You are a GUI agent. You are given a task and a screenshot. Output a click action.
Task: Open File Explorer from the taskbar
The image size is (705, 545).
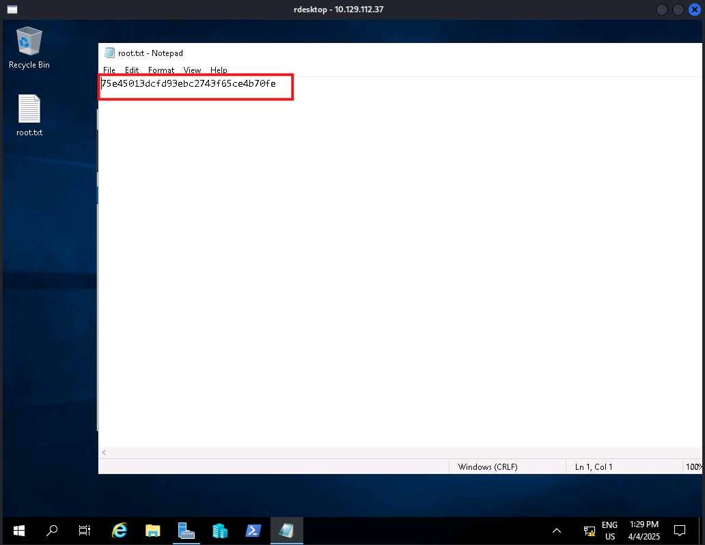[x=153, y=531]
